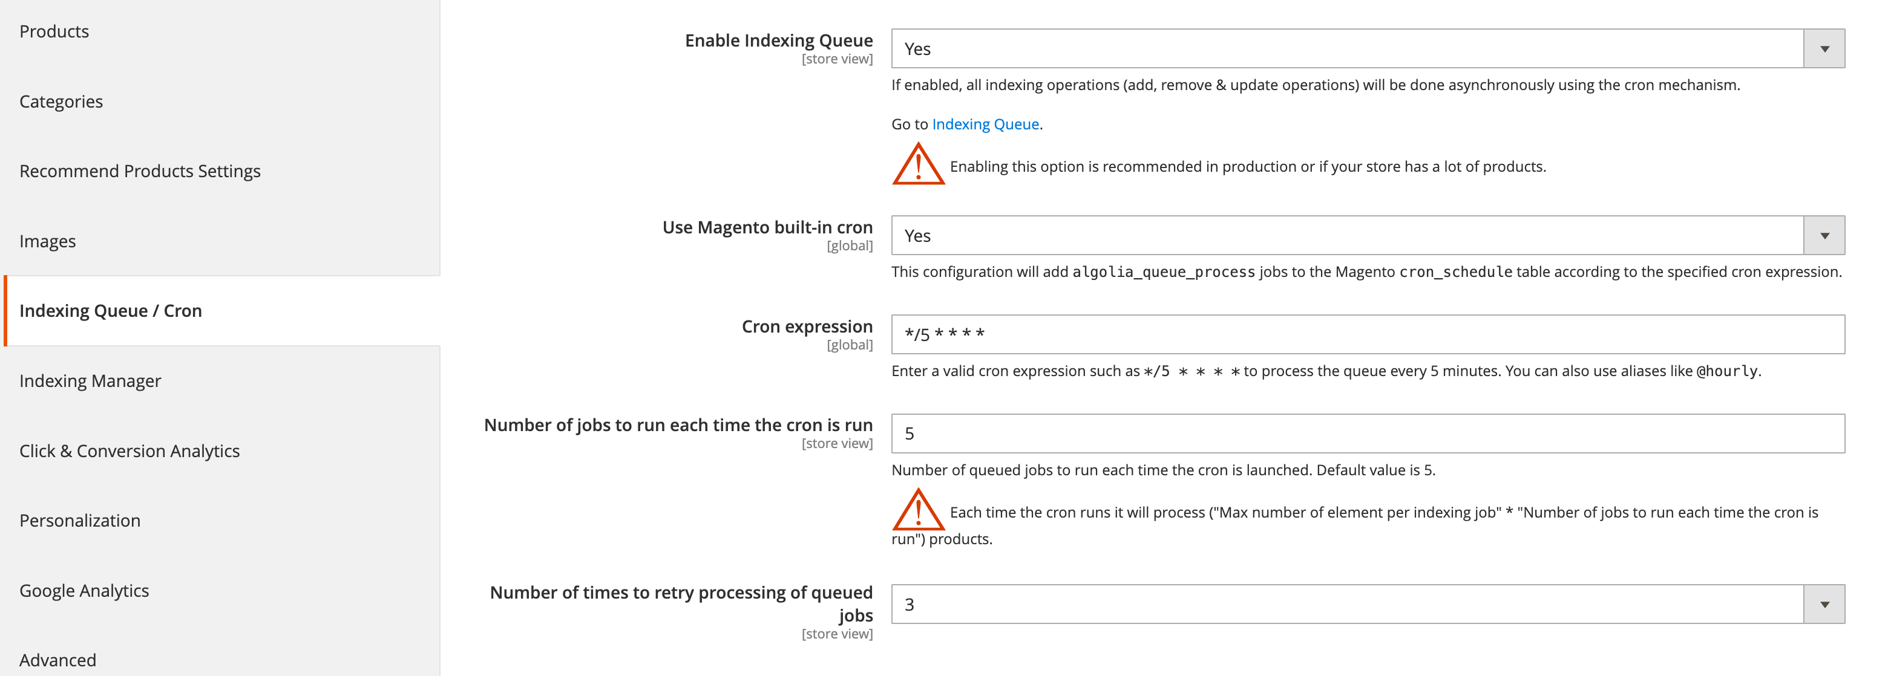Image resolution: width=1888 pixels, height=676 pixels.
Task: Open the Use Magento built-in cron dropdown
Action: [x=1824, y=235]
